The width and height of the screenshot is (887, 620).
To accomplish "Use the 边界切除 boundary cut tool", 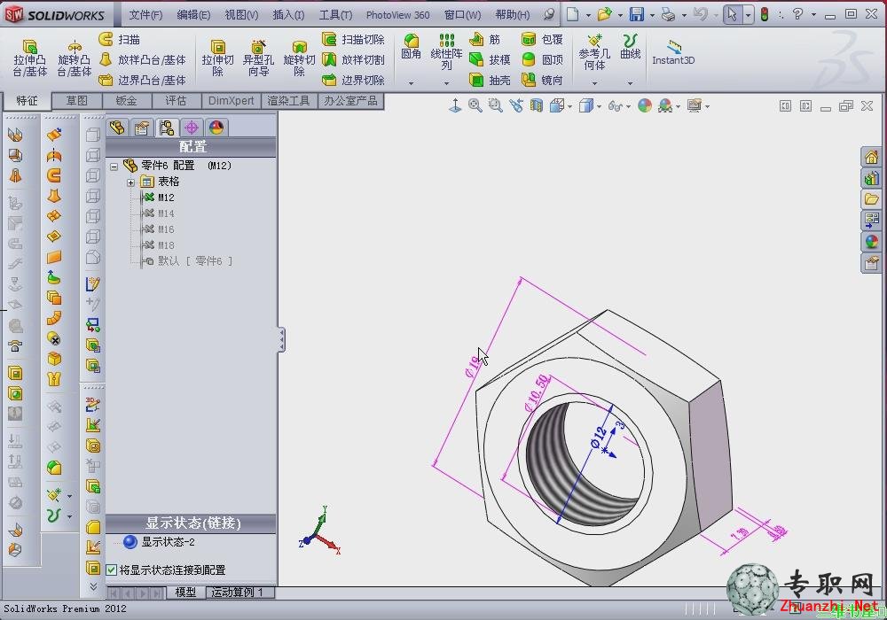I will point(353,81).
